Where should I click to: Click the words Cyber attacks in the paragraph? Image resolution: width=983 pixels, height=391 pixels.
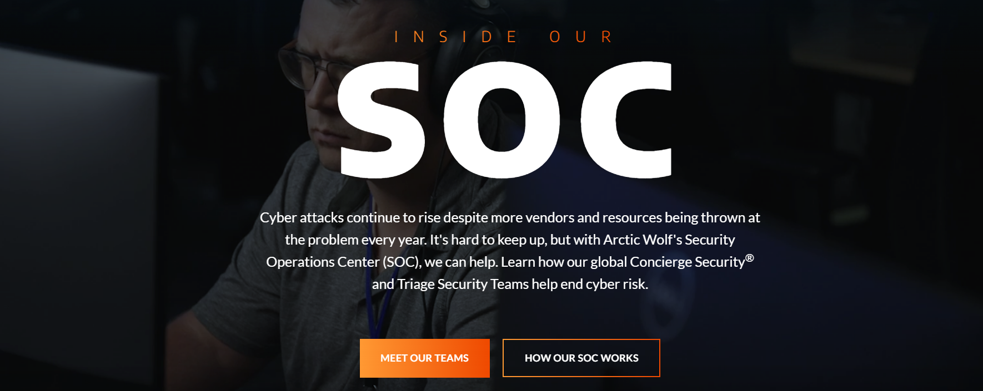[302, 217]
